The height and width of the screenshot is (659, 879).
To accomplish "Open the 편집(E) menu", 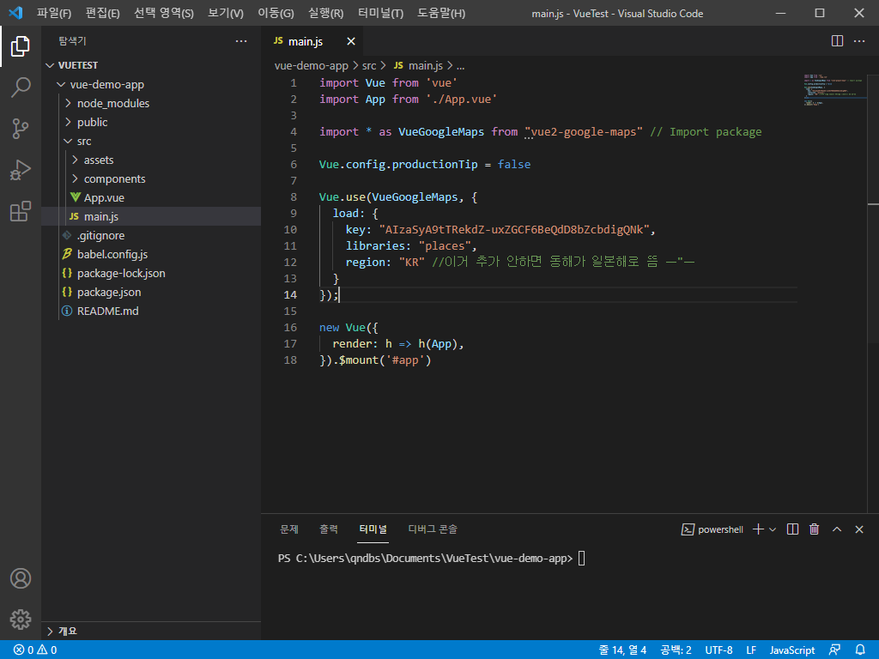I will (103, 13).
